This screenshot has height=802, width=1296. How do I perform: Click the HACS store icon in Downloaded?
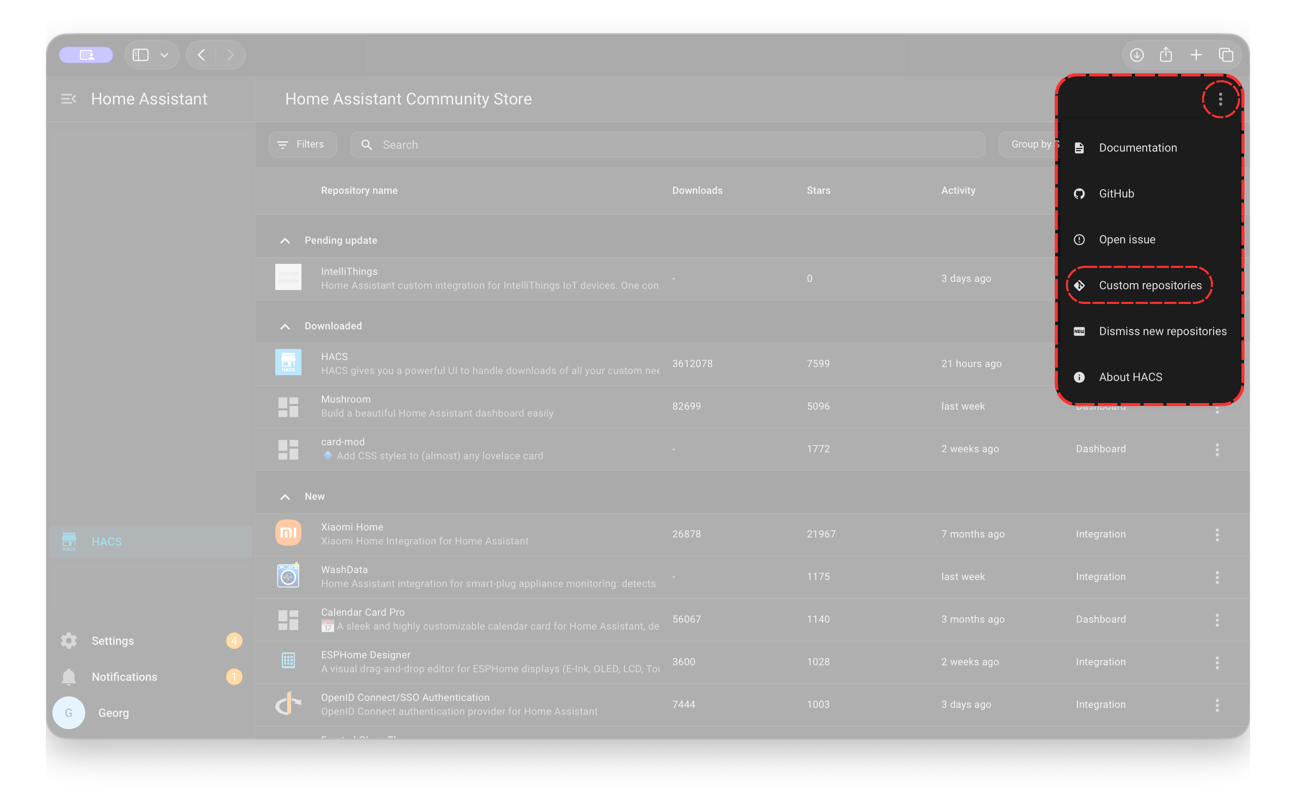pos(288,362)
